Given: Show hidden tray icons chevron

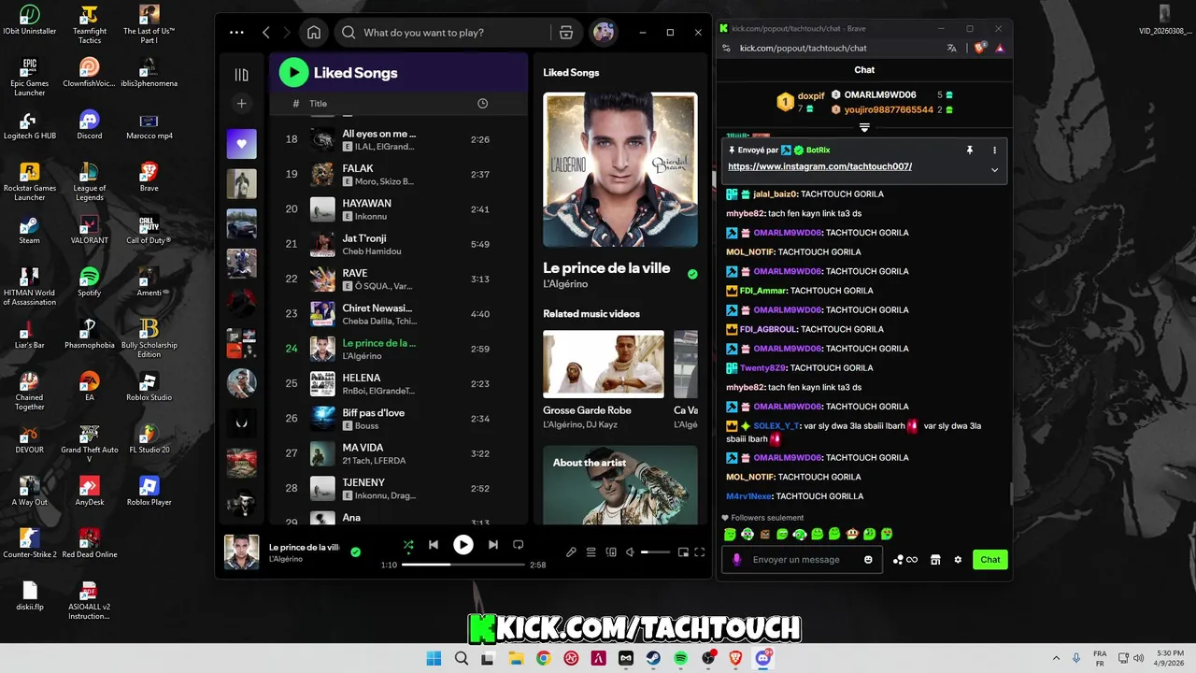Looking at the screenshot, I should pyautogui.click(x=1056, y=658).
